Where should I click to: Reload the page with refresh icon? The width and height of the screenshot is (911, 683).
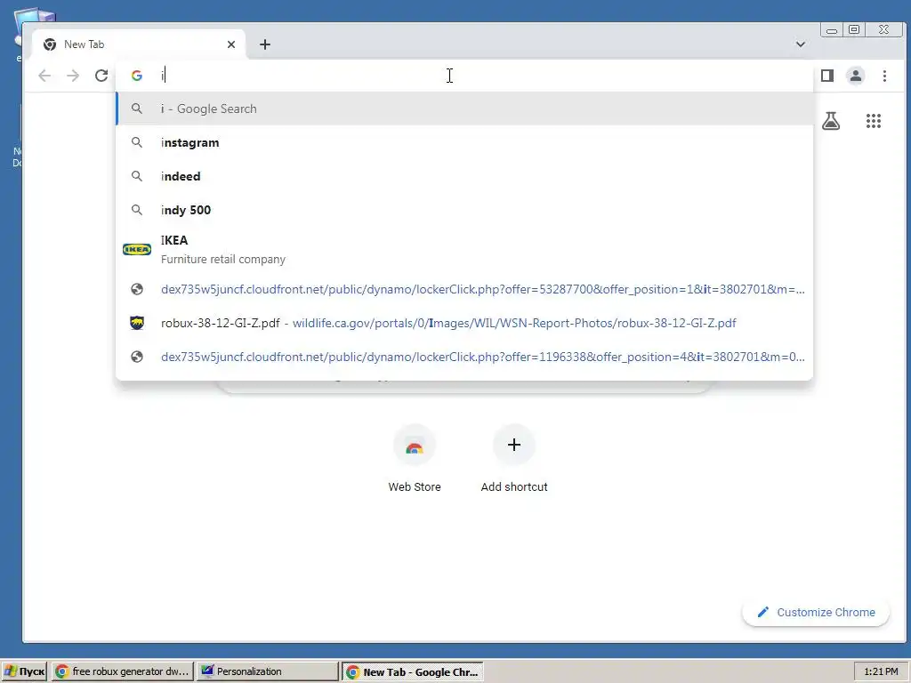click(101, 76)
